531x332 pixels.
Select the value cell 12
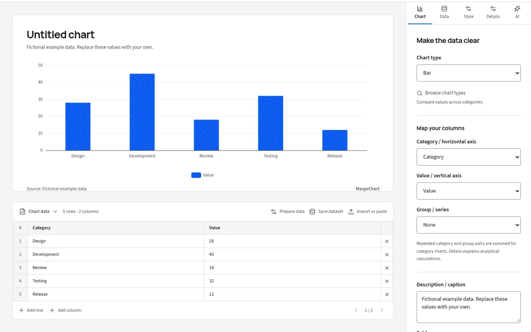[x=292, y=294]
